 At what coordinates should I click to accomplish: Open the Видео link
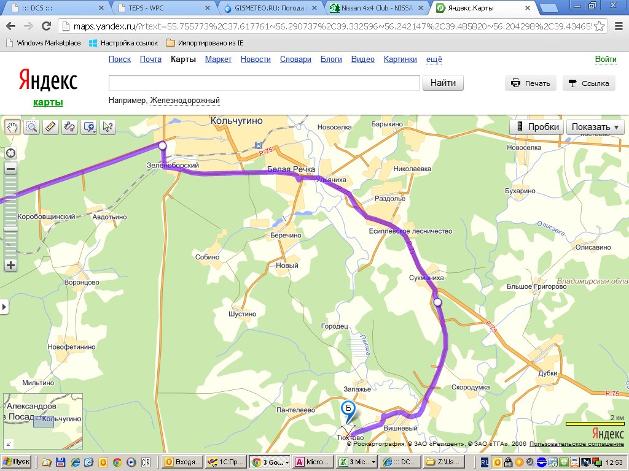tap(362, 59)
